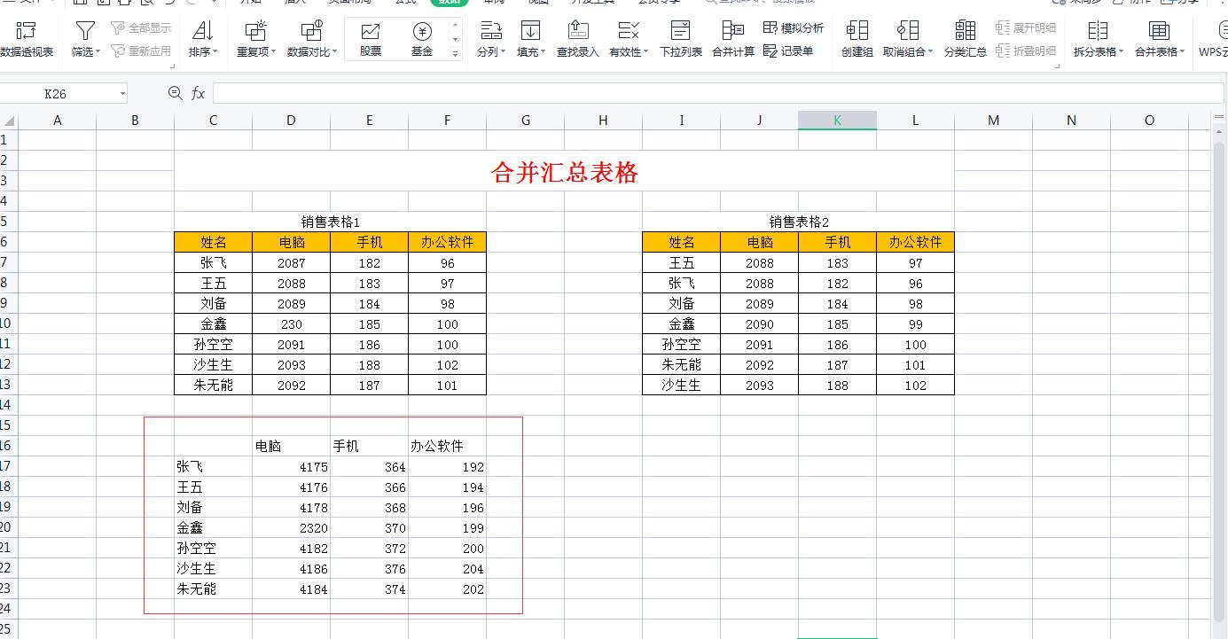Viewport: 1228px width, 639px height.
Task: Click the fx insert function icon
Action: (198, 93)
